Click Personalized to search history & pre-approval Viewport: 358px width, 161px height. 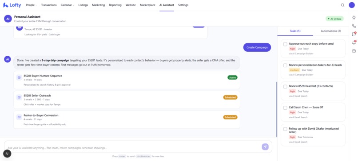pos(47,85)
